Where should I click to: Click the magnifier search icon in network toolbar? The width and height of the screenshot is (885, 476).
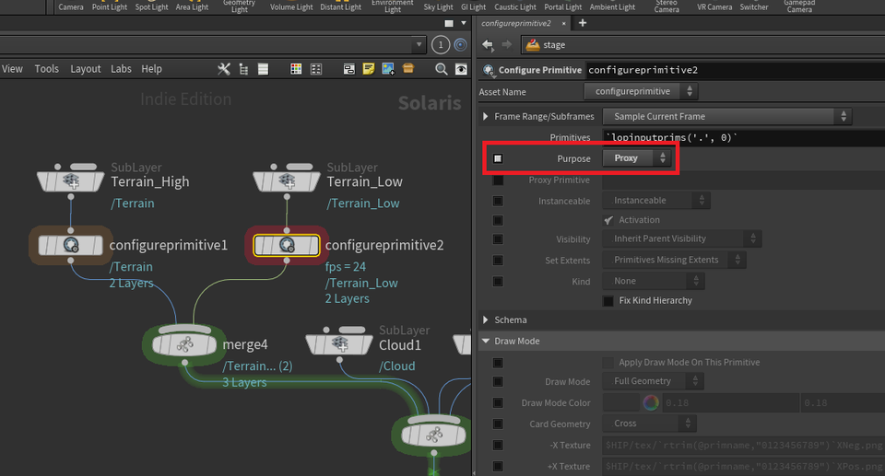tap(441, 69)
